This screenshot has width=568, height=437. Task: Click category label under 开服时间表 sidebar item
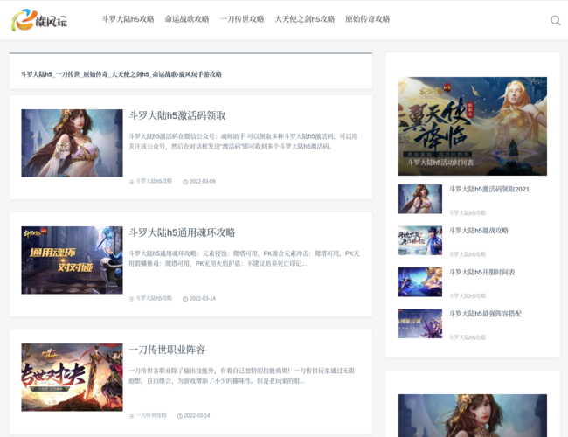pos(468,295)
